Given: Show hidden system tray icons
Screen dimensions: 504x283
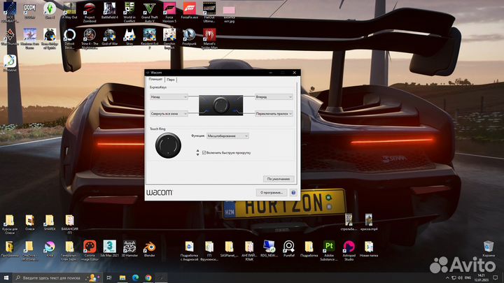Looking at the screenshot, I should [x=447, y=278].
